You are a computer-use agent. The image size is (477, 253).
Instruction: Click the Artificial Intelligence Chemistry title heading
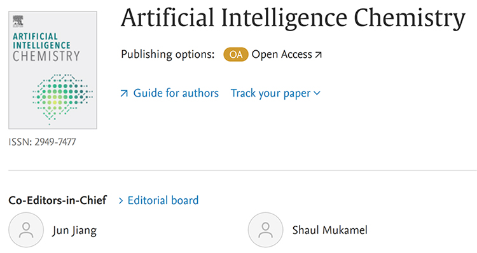click(x=293, y=18)
